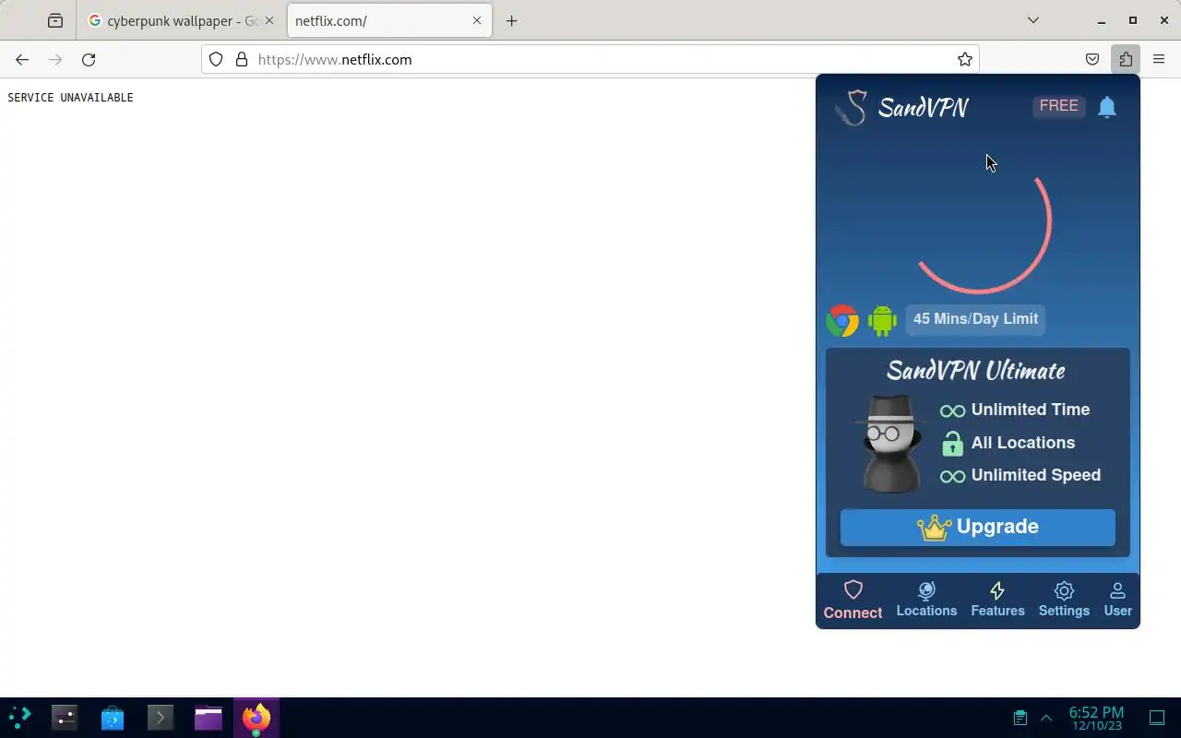Open the Connect tab in SandVPN
Image resolution: width=1181 pixels, height=738 pixels.
click(853, 601)
